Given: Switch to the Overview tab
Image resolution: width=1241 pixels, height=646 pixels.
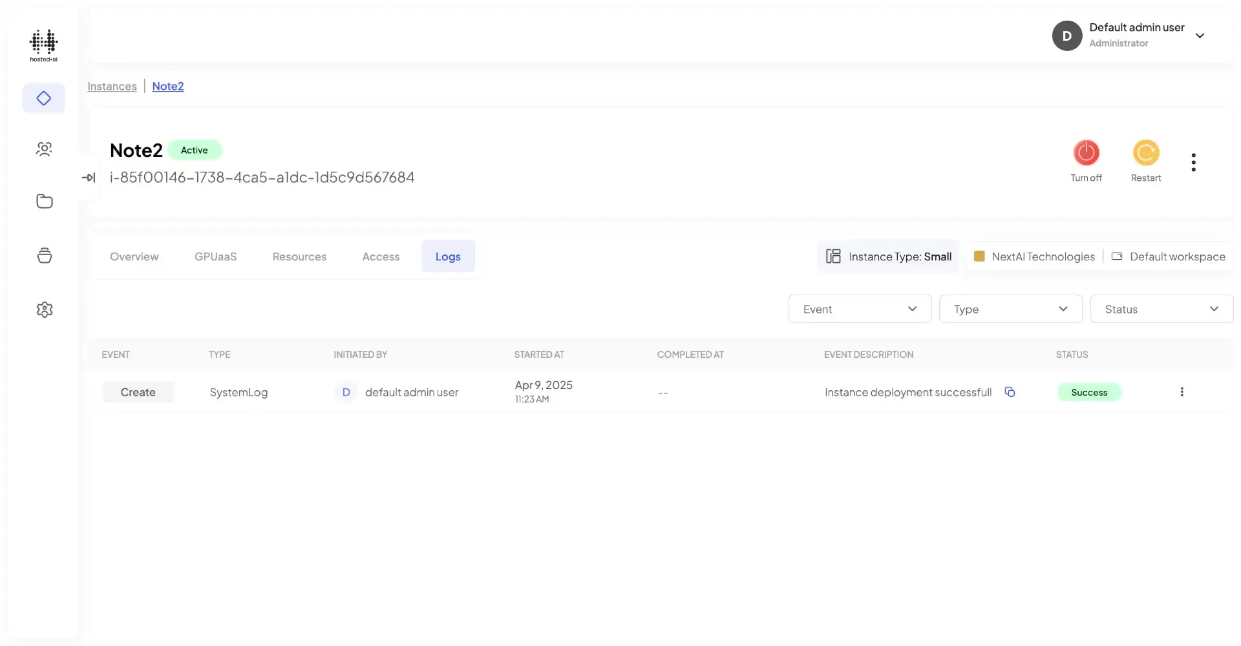Looking at the screenshot, I should [134, 256].
